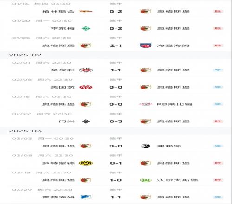Screen dimensions: 232x204
Task: Click the Mönchengladbach black diamond logo
Action: [x=86, y=121]
